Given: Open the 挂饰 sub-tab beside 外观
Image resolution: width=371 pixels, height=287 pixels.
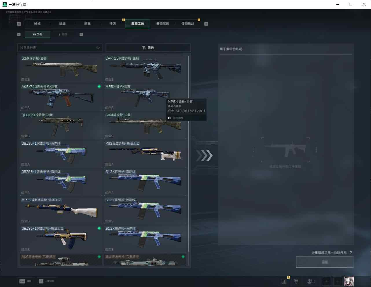Looking at the screenshot, I should click(x=63, y=34).
